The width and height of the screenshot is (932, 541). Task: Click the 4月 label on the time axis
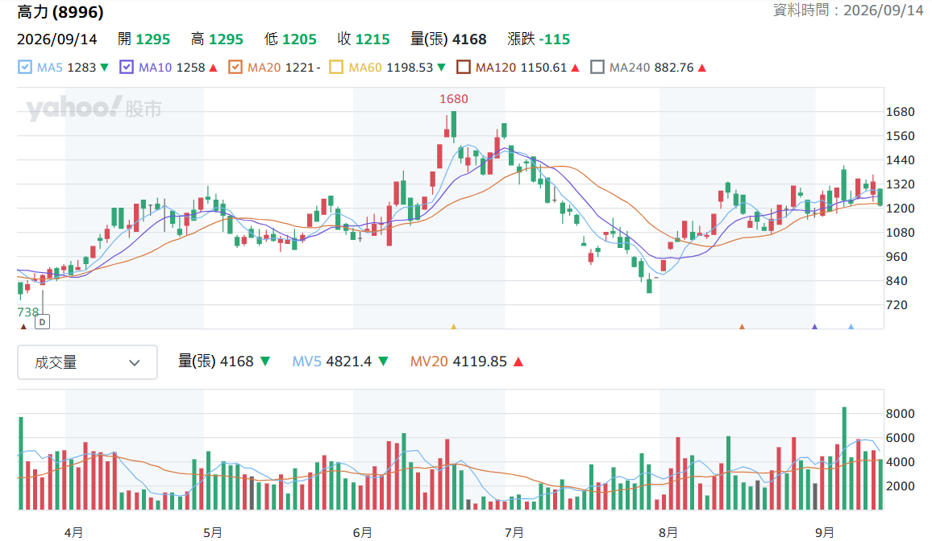point(73,533)
